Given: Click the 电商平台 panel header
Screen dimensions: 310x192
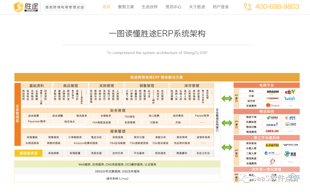Looking at the screenshot, I should 267,85.
